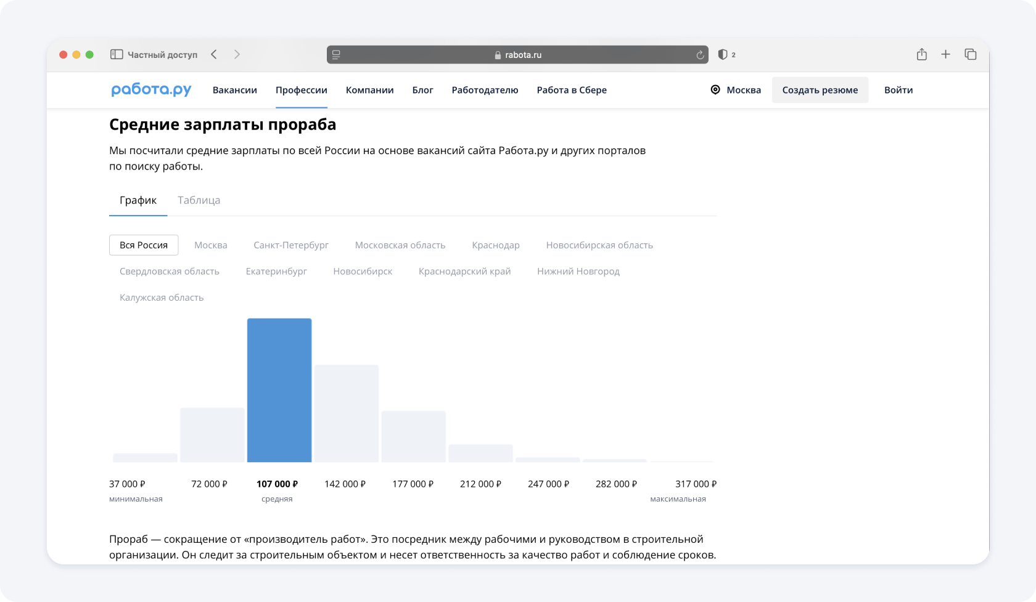The width and height of the screenshot is (1036, 602).
Task: Click the Создать резюме button
Action: (x=820, y=90)
